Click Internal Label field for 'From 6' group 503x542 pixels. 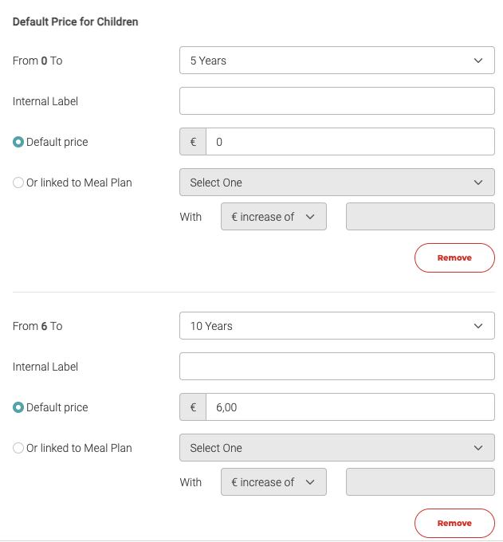(x=336, y=367)
